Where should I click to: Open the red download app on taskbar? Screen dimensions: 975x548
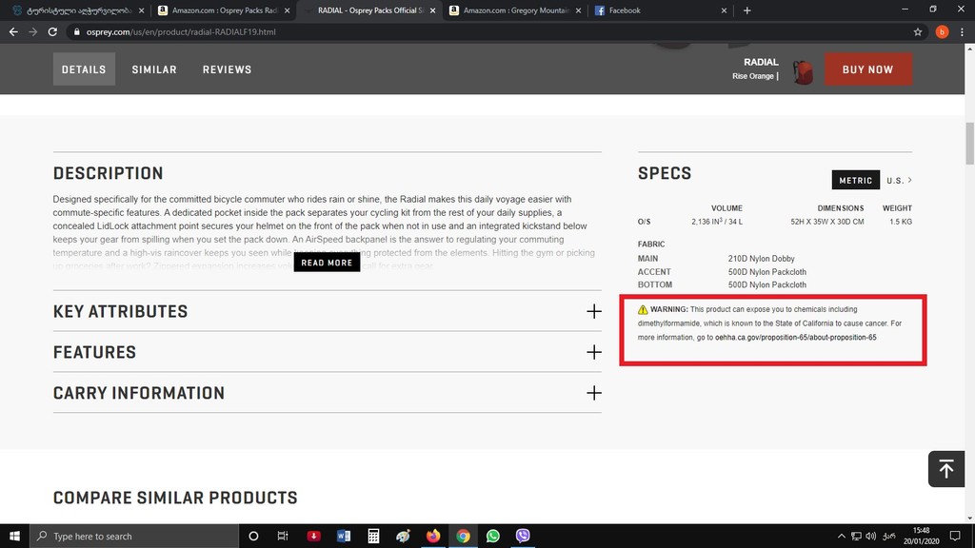point(313,536)
